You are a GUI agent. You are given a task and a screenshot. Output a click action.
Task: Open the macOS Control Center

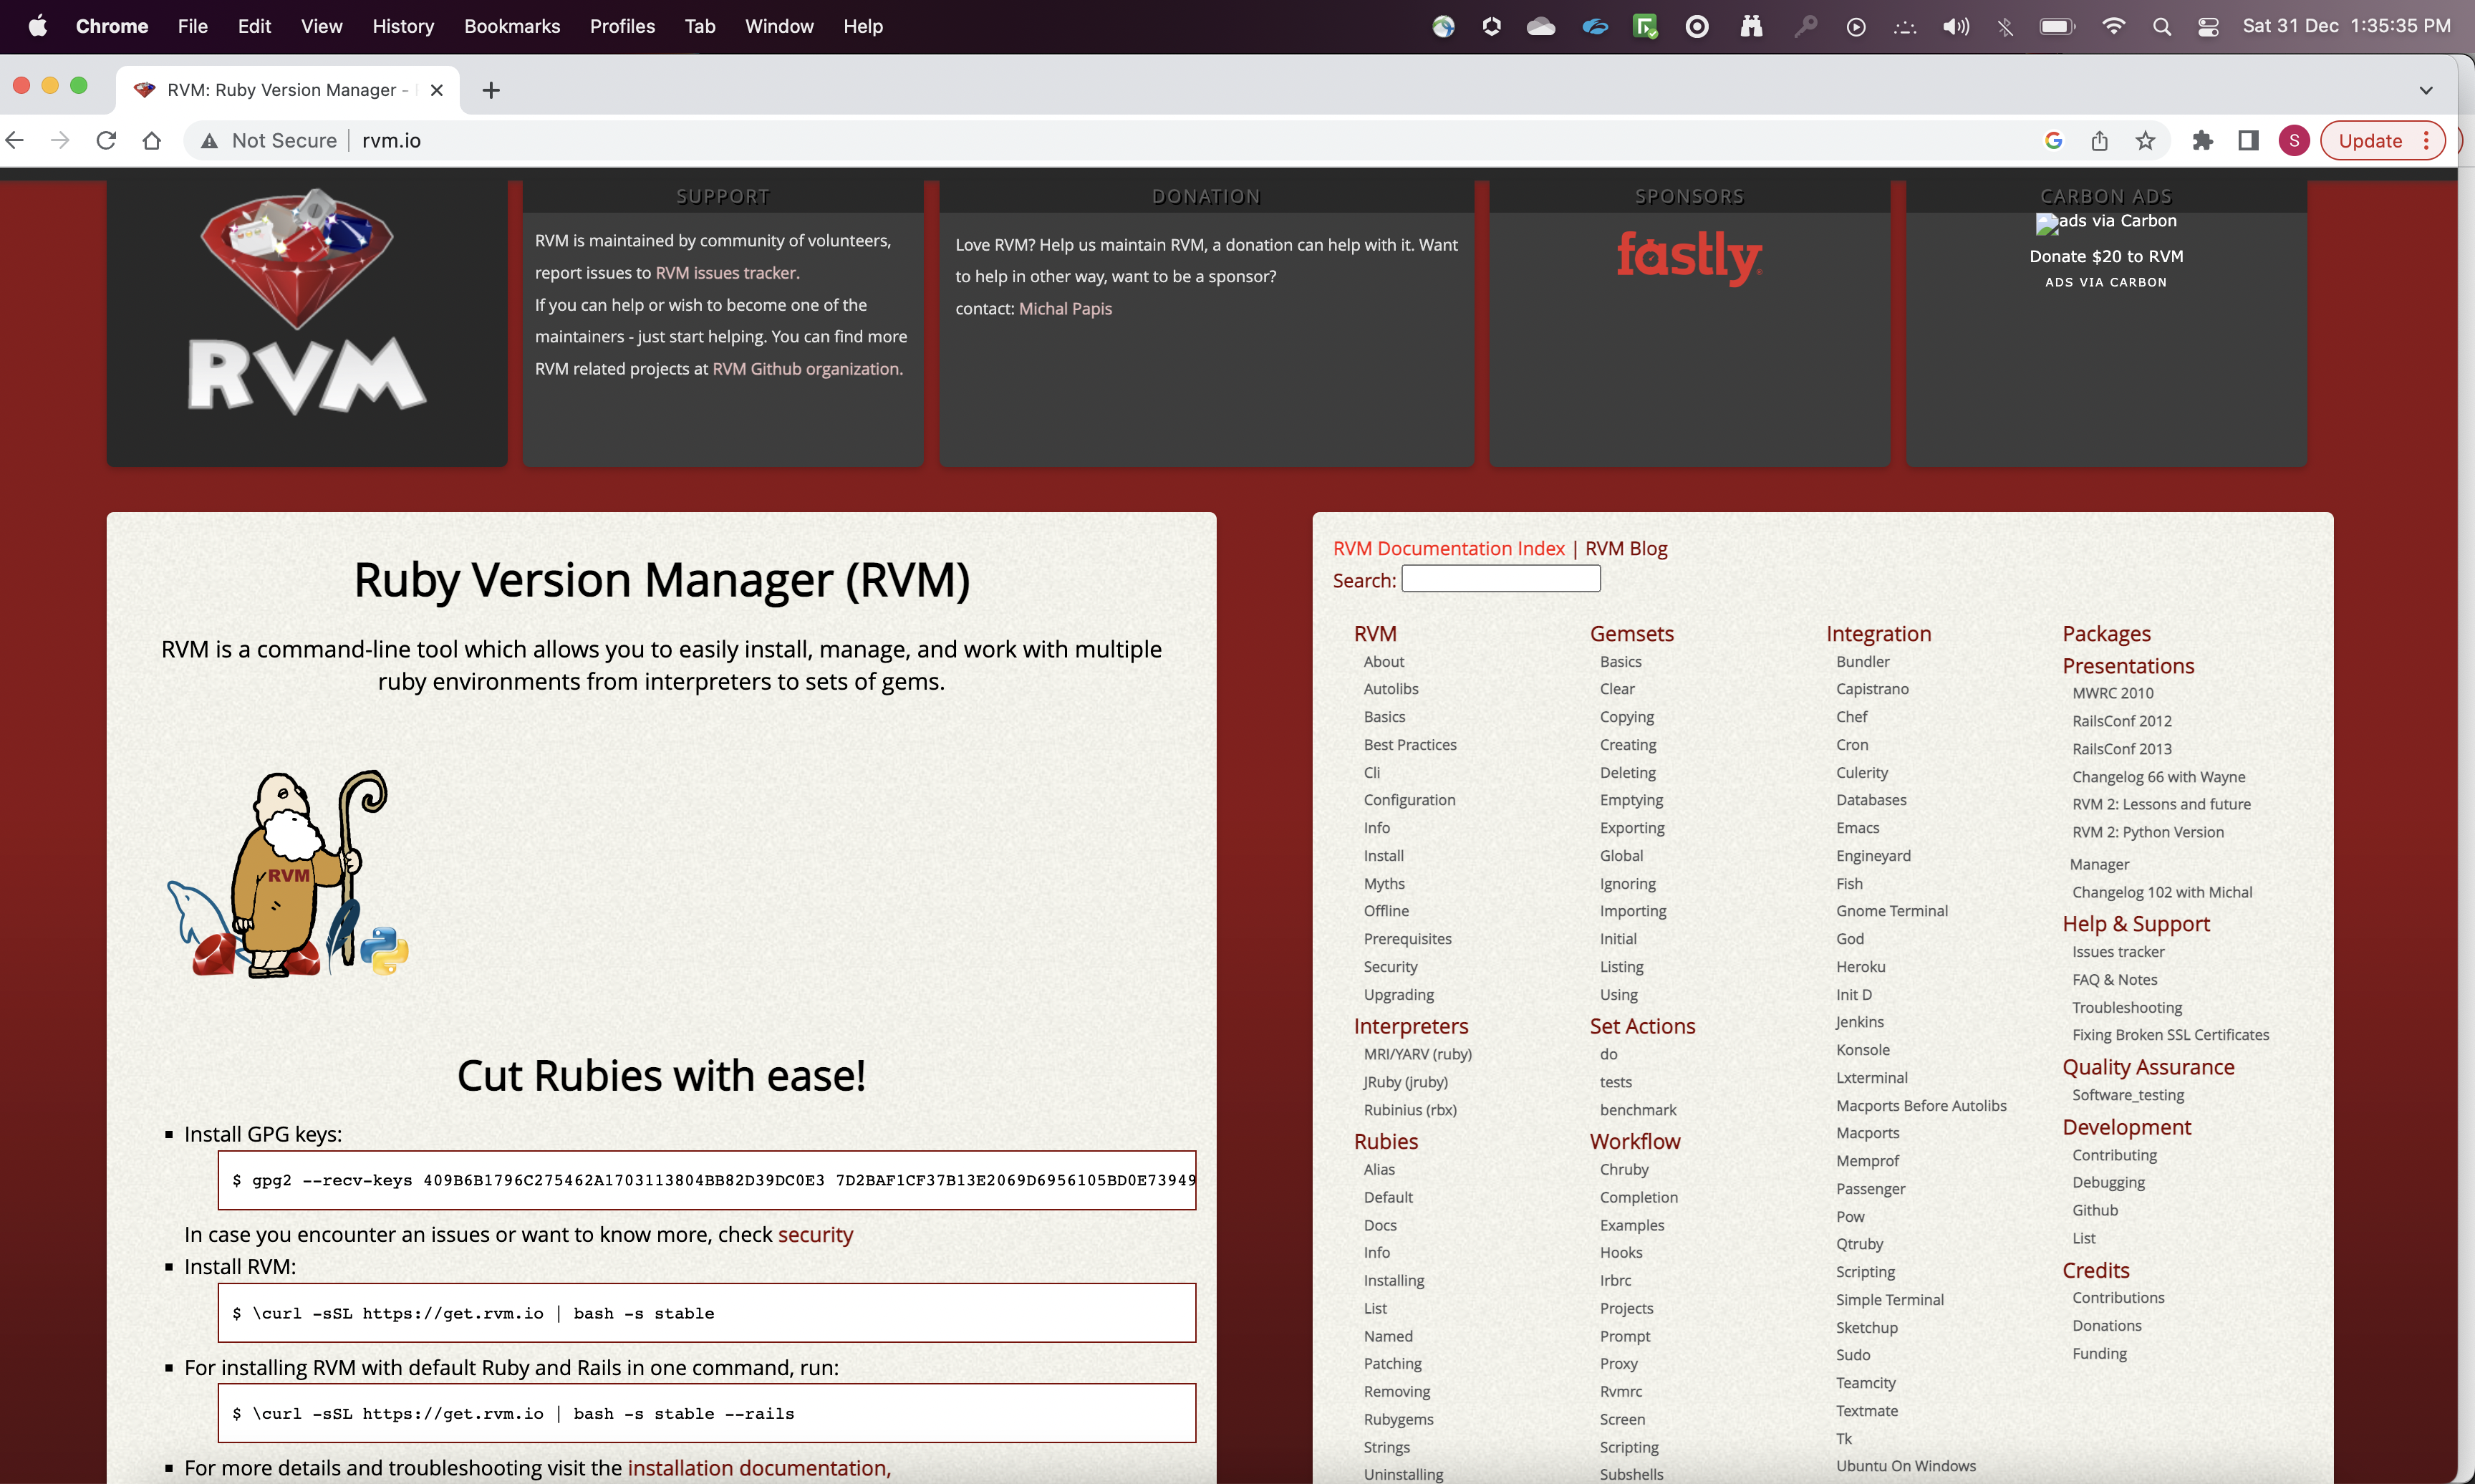tap(2208, 26)
